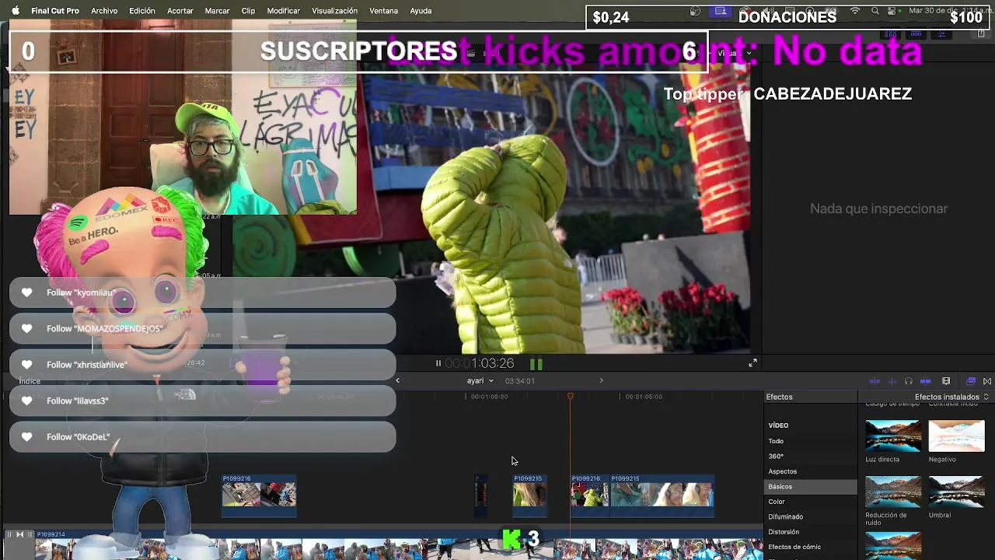The width and height of the screenshot is (995, 560).
Task: Show the Transitions browser bowtie icon
Action: coord(987,381)
